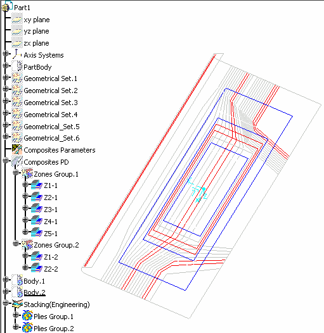Image resolution: width=324 pixels, height=333 pixels.
Task: Select the Z3-1 zone icon
Action: [x=37, y=209]
